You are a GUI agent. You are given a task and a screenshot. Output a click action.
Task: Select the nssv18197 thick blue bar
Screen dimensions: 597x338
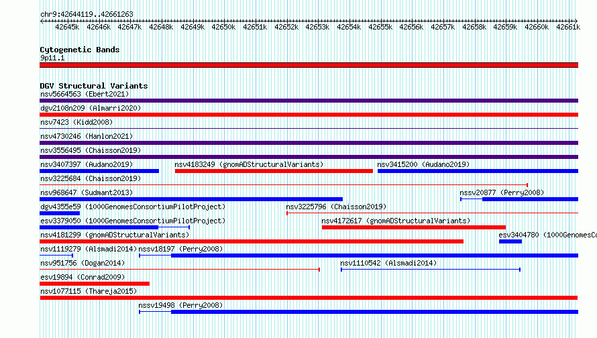coord(375,256)
